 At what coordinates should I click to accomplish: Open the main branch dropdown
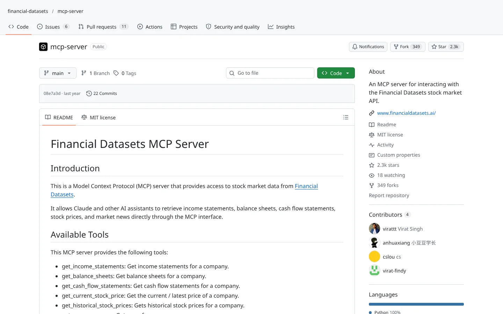[58, 73]
